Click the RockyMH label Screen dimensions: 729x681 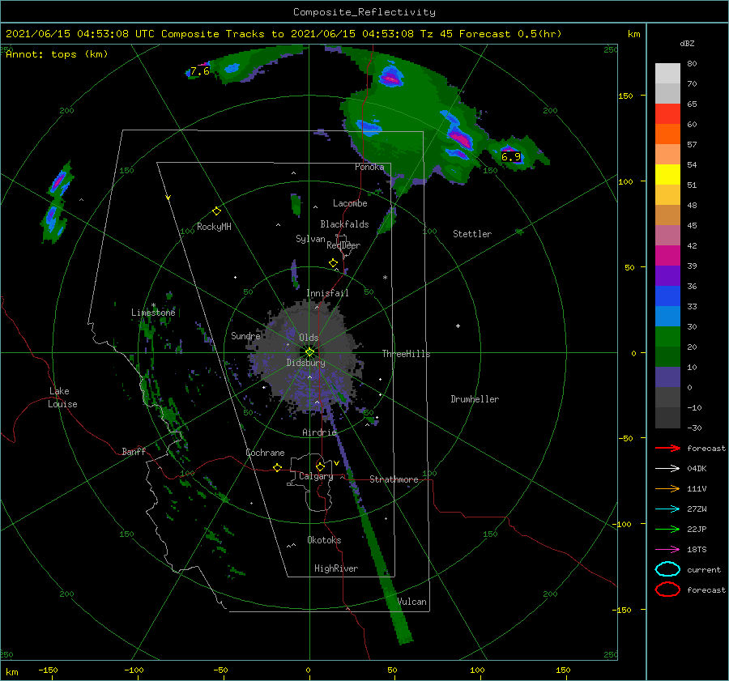pos(214,227)
